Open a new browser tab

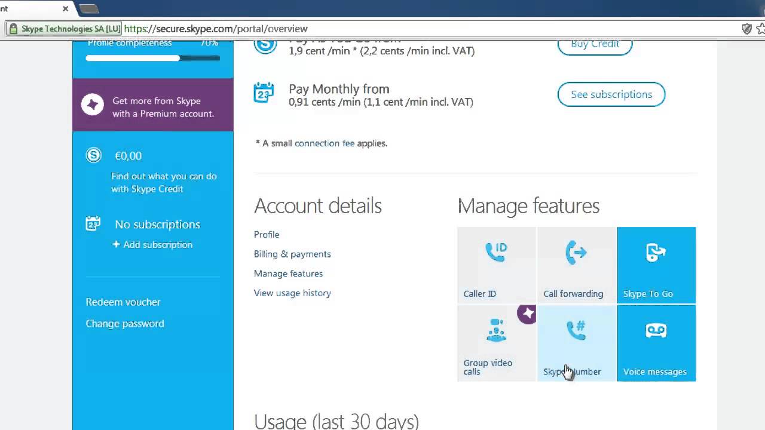(88, 8)
